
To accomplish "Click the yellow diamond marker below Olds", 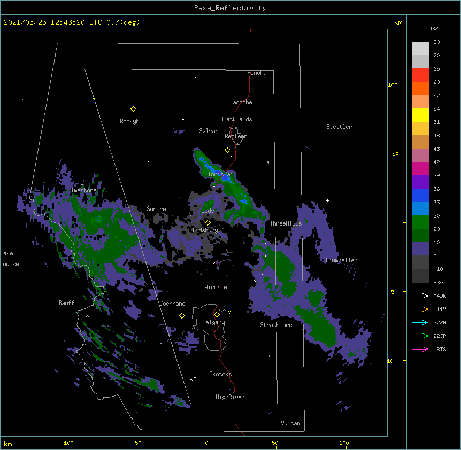I will 208,223.
